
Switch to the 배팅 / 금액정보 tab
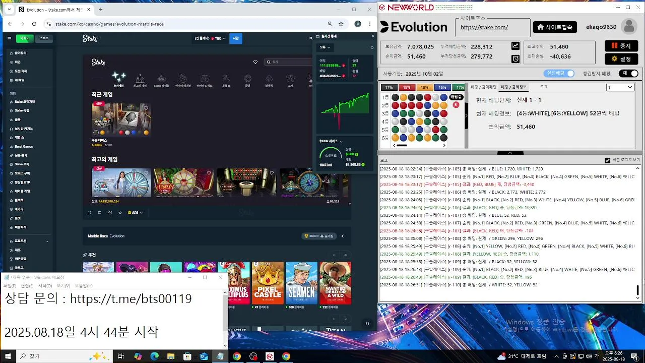pos(513,87)
